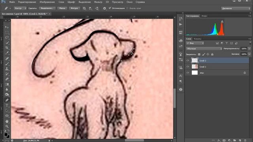This screenshot has width=253, height=142.
Task: Select the Dodge tool
Action: 7,95
